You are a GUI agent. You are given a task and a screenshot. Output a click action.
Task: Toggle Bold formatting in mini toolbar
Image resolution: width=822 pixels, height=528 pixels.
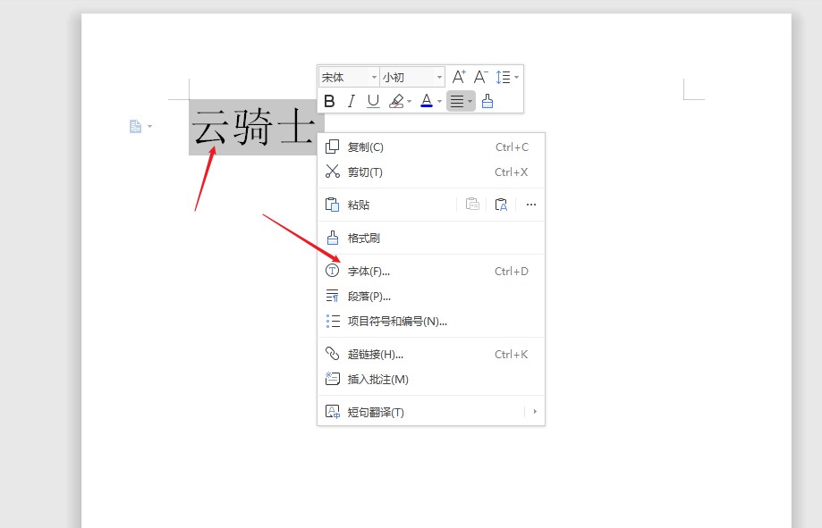click(x=329, y=101)
